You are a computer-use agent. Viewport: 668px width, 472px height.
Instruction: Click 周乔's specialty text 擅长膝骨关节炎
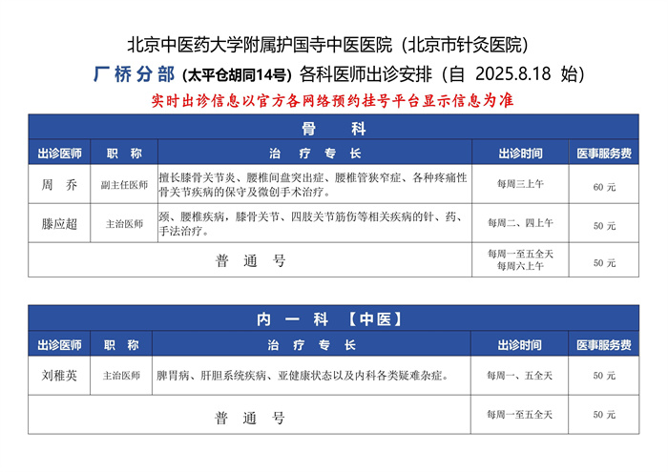tap(313, 185)
